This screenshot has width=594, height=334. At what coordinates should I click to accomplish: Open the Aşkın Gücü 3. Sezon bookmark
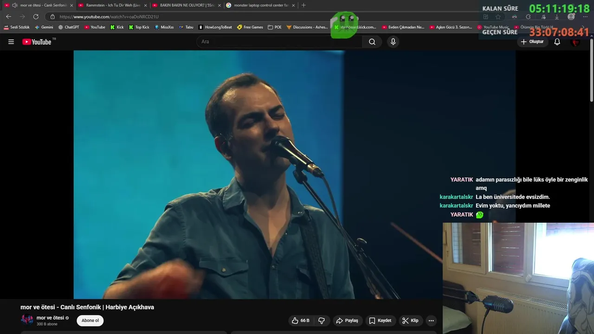[x=451, y=27]
